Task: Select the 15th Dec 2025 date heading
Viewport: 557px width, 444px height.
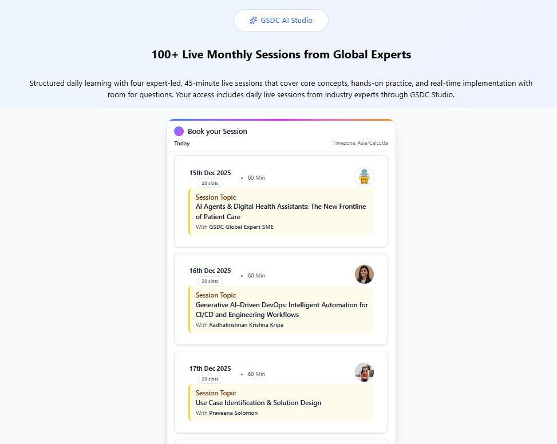Action: click(210, 173)
